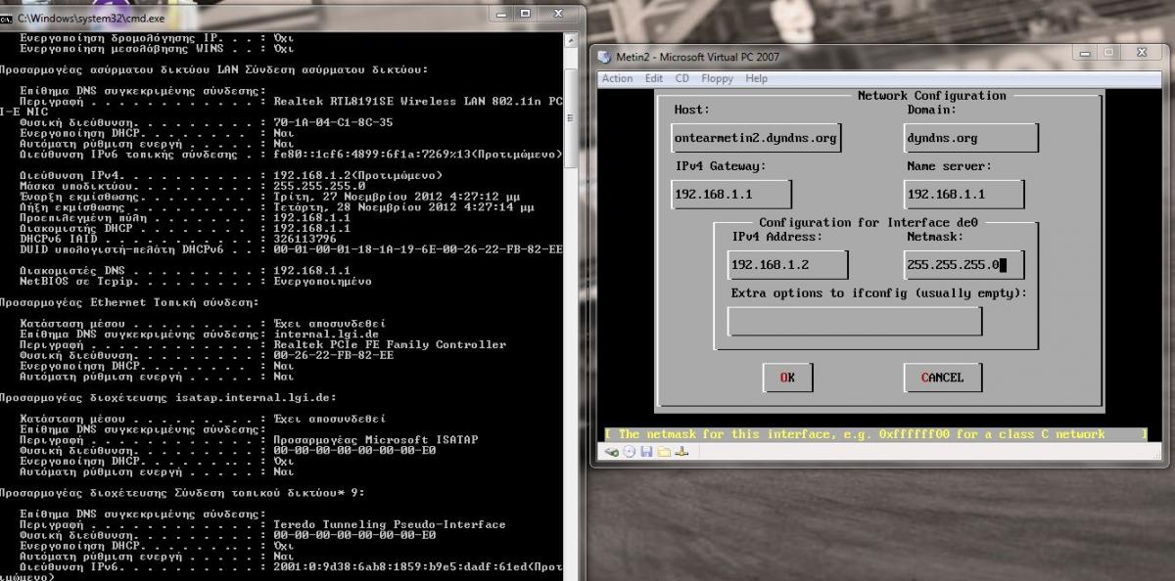Click the Network Configuration dialog title
The height and width of the screenshot is (581, 1175).
click(931, 96)
